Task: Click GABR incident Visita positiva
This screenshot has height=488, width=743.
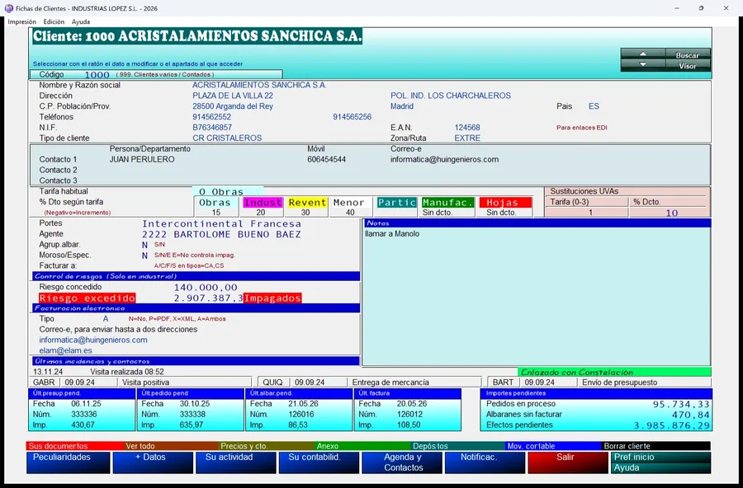Action: point(145,382)
